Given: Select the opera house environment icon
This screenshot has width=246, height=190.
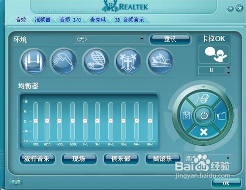Looking at the screenshot, I should 160,61.
